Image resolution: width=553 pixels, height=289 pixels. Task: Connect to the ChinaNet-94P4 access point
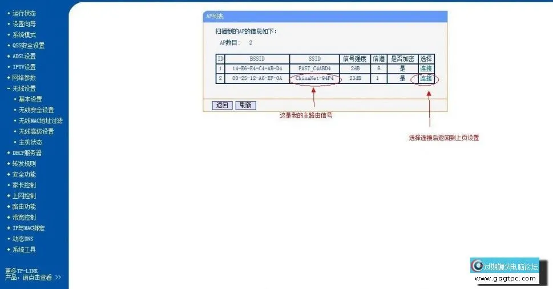[426, 78]
